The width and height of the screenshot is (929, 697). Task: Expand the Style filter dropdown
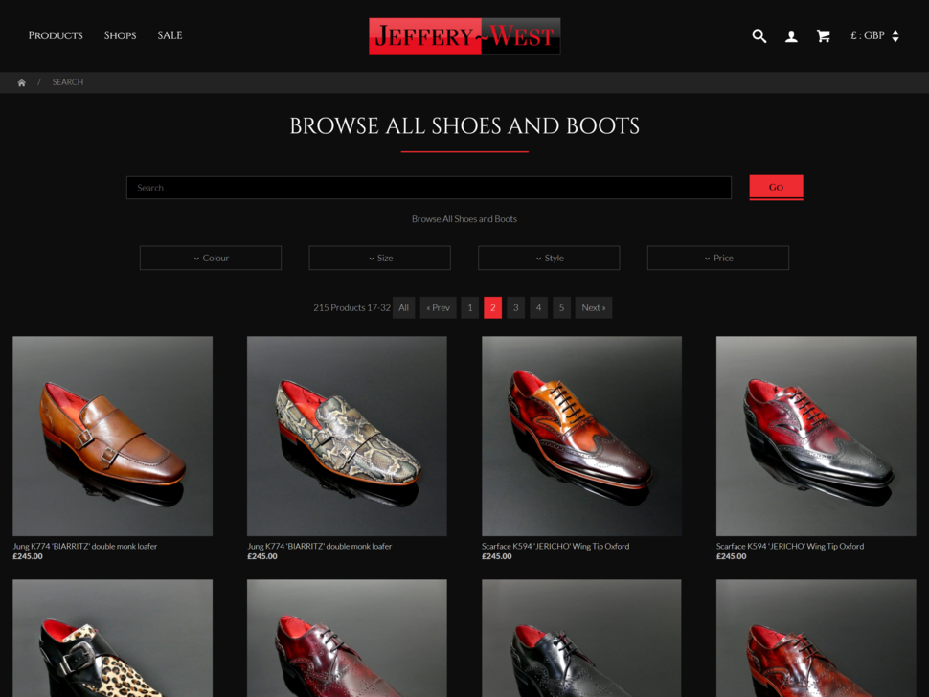point(549,258)
